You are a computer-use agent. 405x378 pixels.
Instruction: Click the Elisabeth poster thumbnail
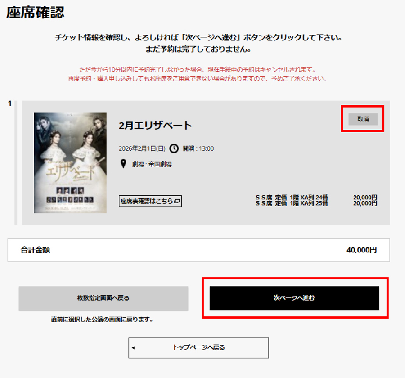(70, 163)
